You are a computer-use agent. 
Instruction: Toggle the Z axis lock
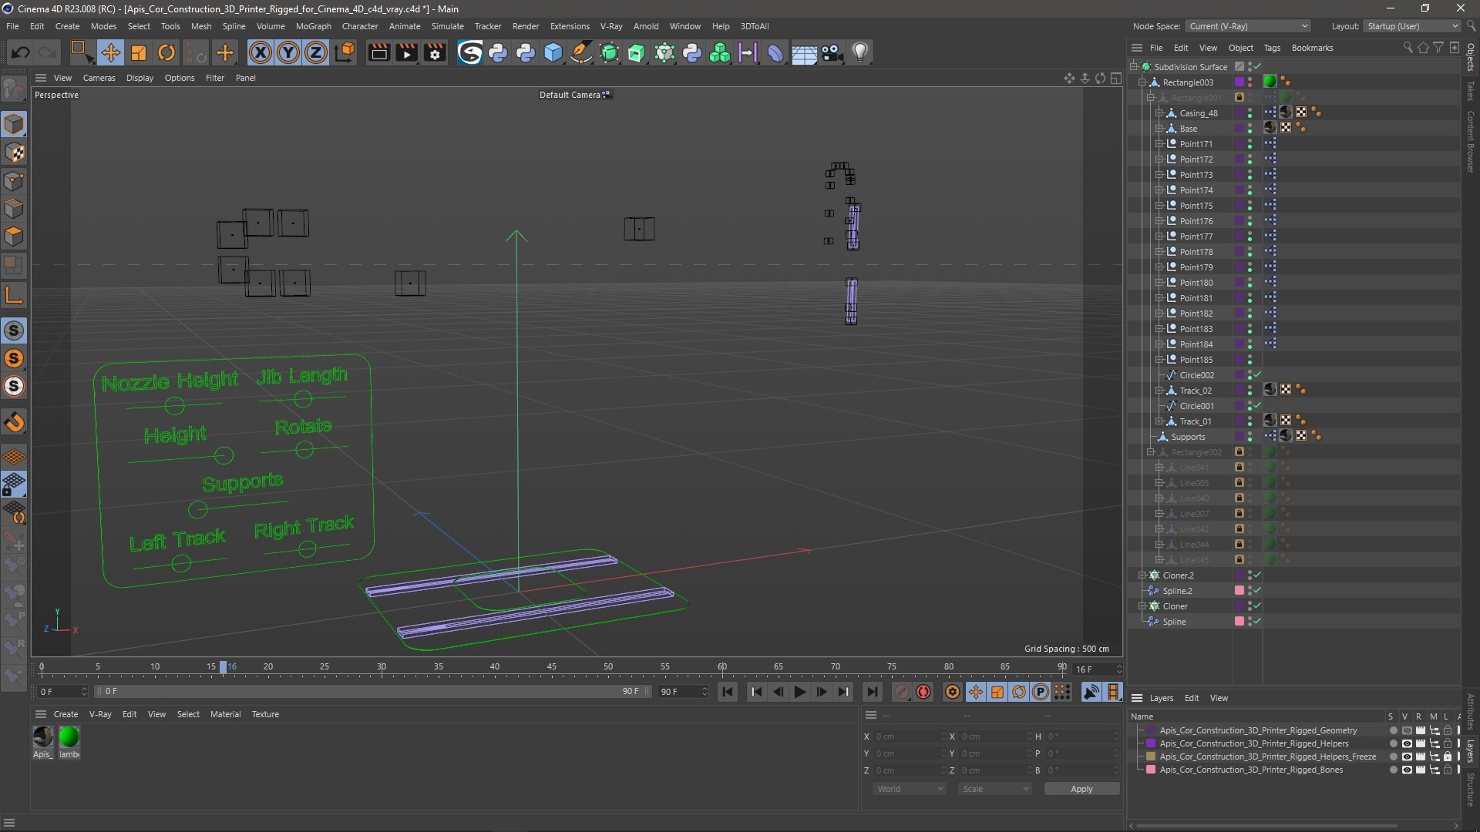316,52
